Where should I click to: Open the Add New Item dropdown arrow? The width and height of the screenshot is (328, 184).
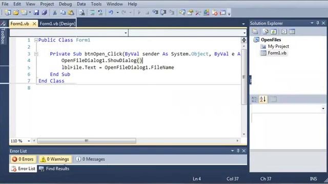pyautogui.click(x=30, y=12)
